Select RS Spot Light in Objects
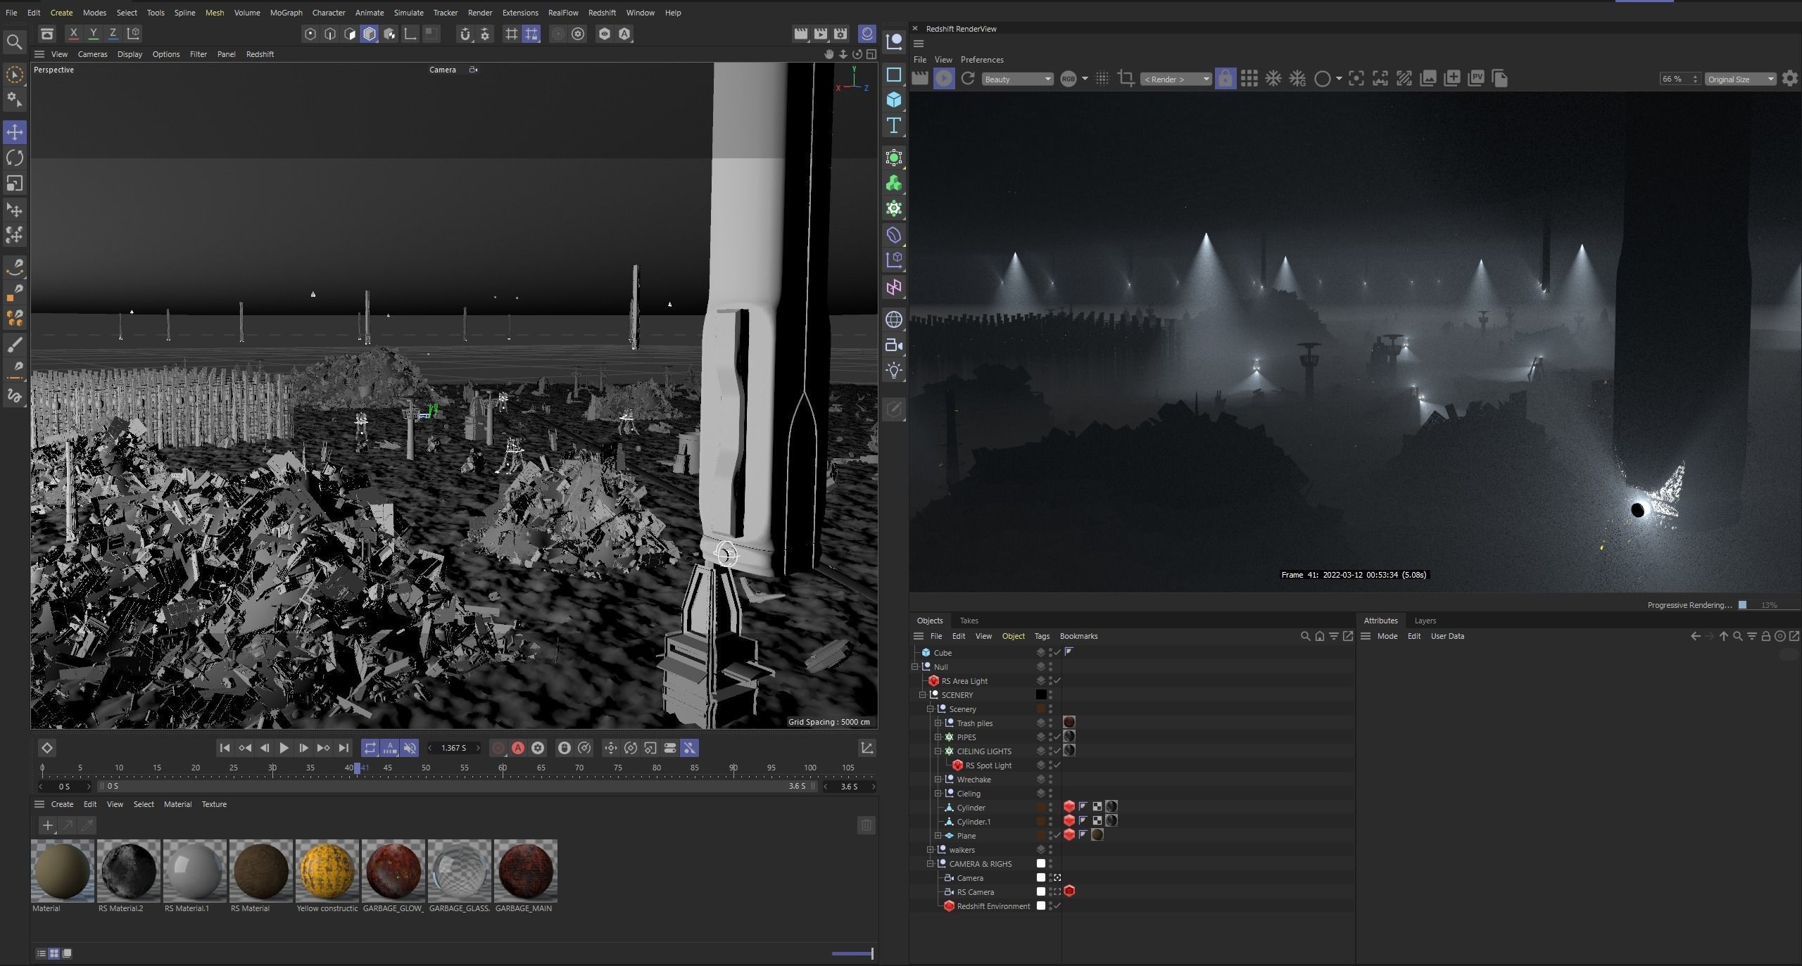Screen dimensions: 1802x966 [988, 765]
